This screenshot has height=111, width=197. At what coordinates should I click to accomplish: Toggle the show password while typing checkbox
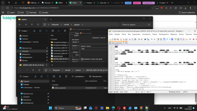tap(82, 59)
